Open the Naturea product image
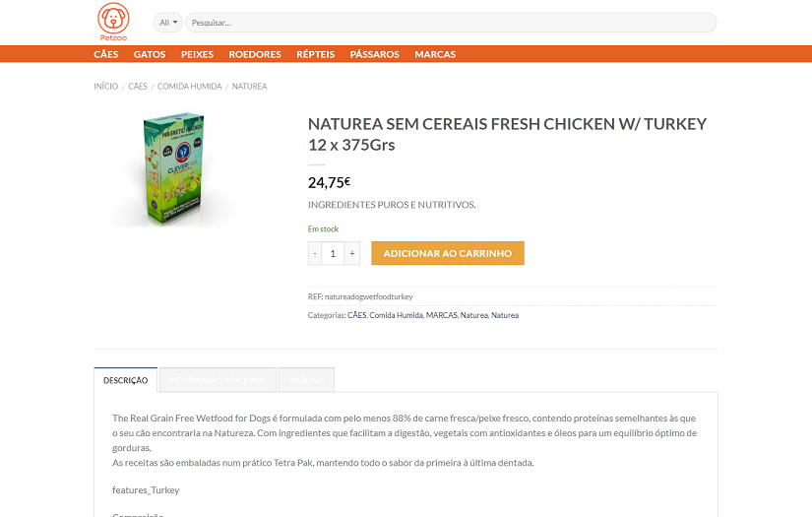Image resolution: width=812 pixels, height=517 pixels. [x=173, y=167]
